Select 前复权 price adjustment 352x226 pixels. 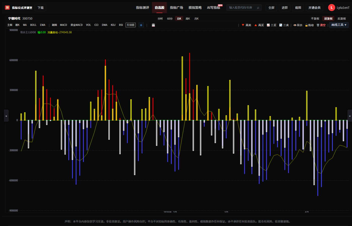pos(328,19)
